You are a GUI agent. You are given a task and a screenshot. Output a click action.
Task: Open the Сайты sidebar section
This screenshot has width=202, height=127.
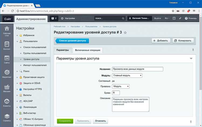[x=7, y=60]
